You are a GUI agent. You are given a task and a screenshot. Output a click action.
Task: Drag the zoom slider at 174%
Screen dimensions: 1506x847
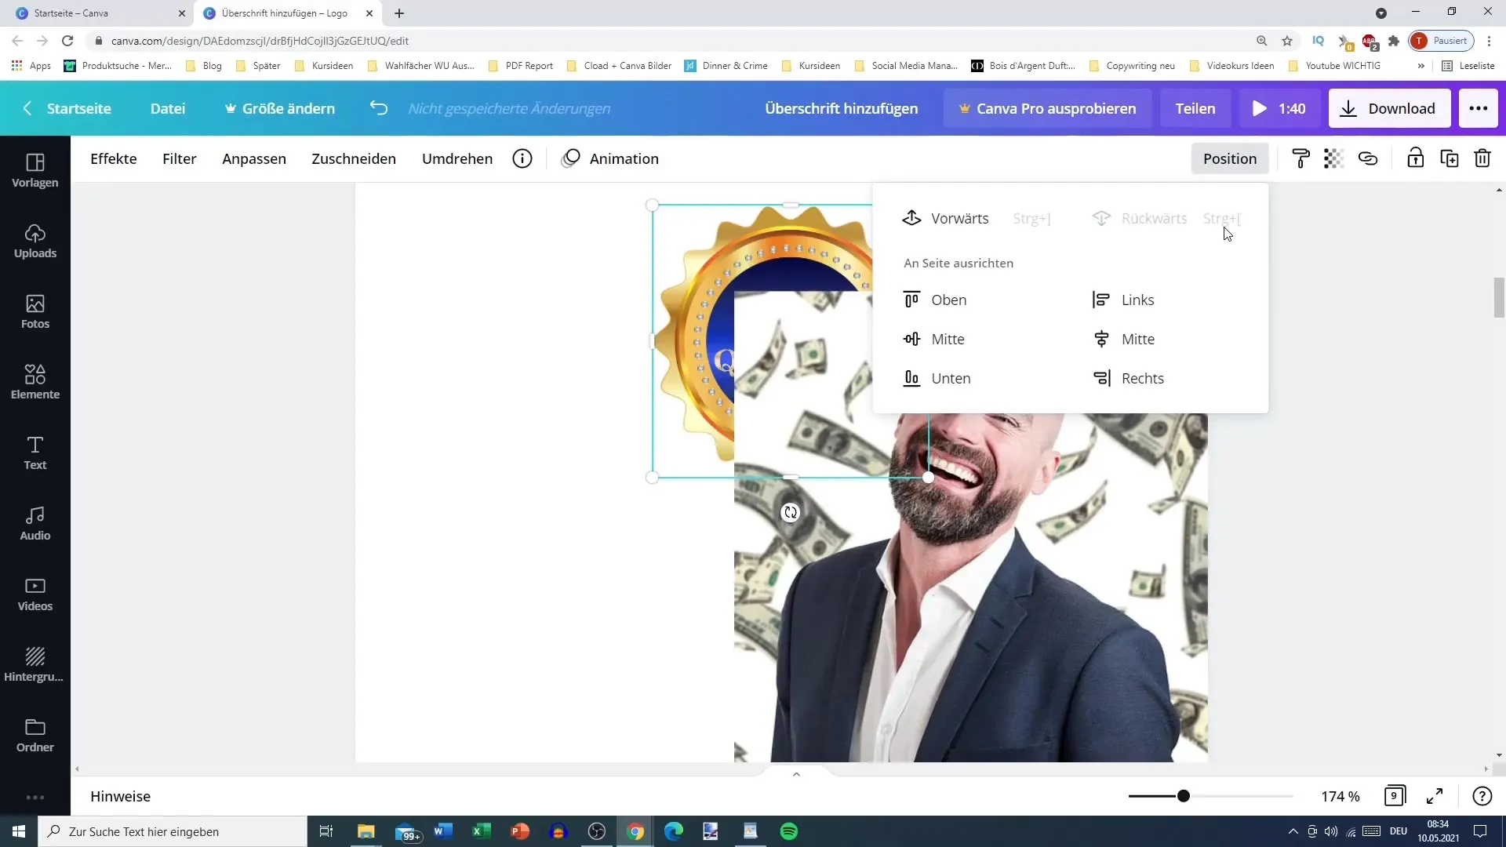pyautogui.click(x=1184, y=795)
